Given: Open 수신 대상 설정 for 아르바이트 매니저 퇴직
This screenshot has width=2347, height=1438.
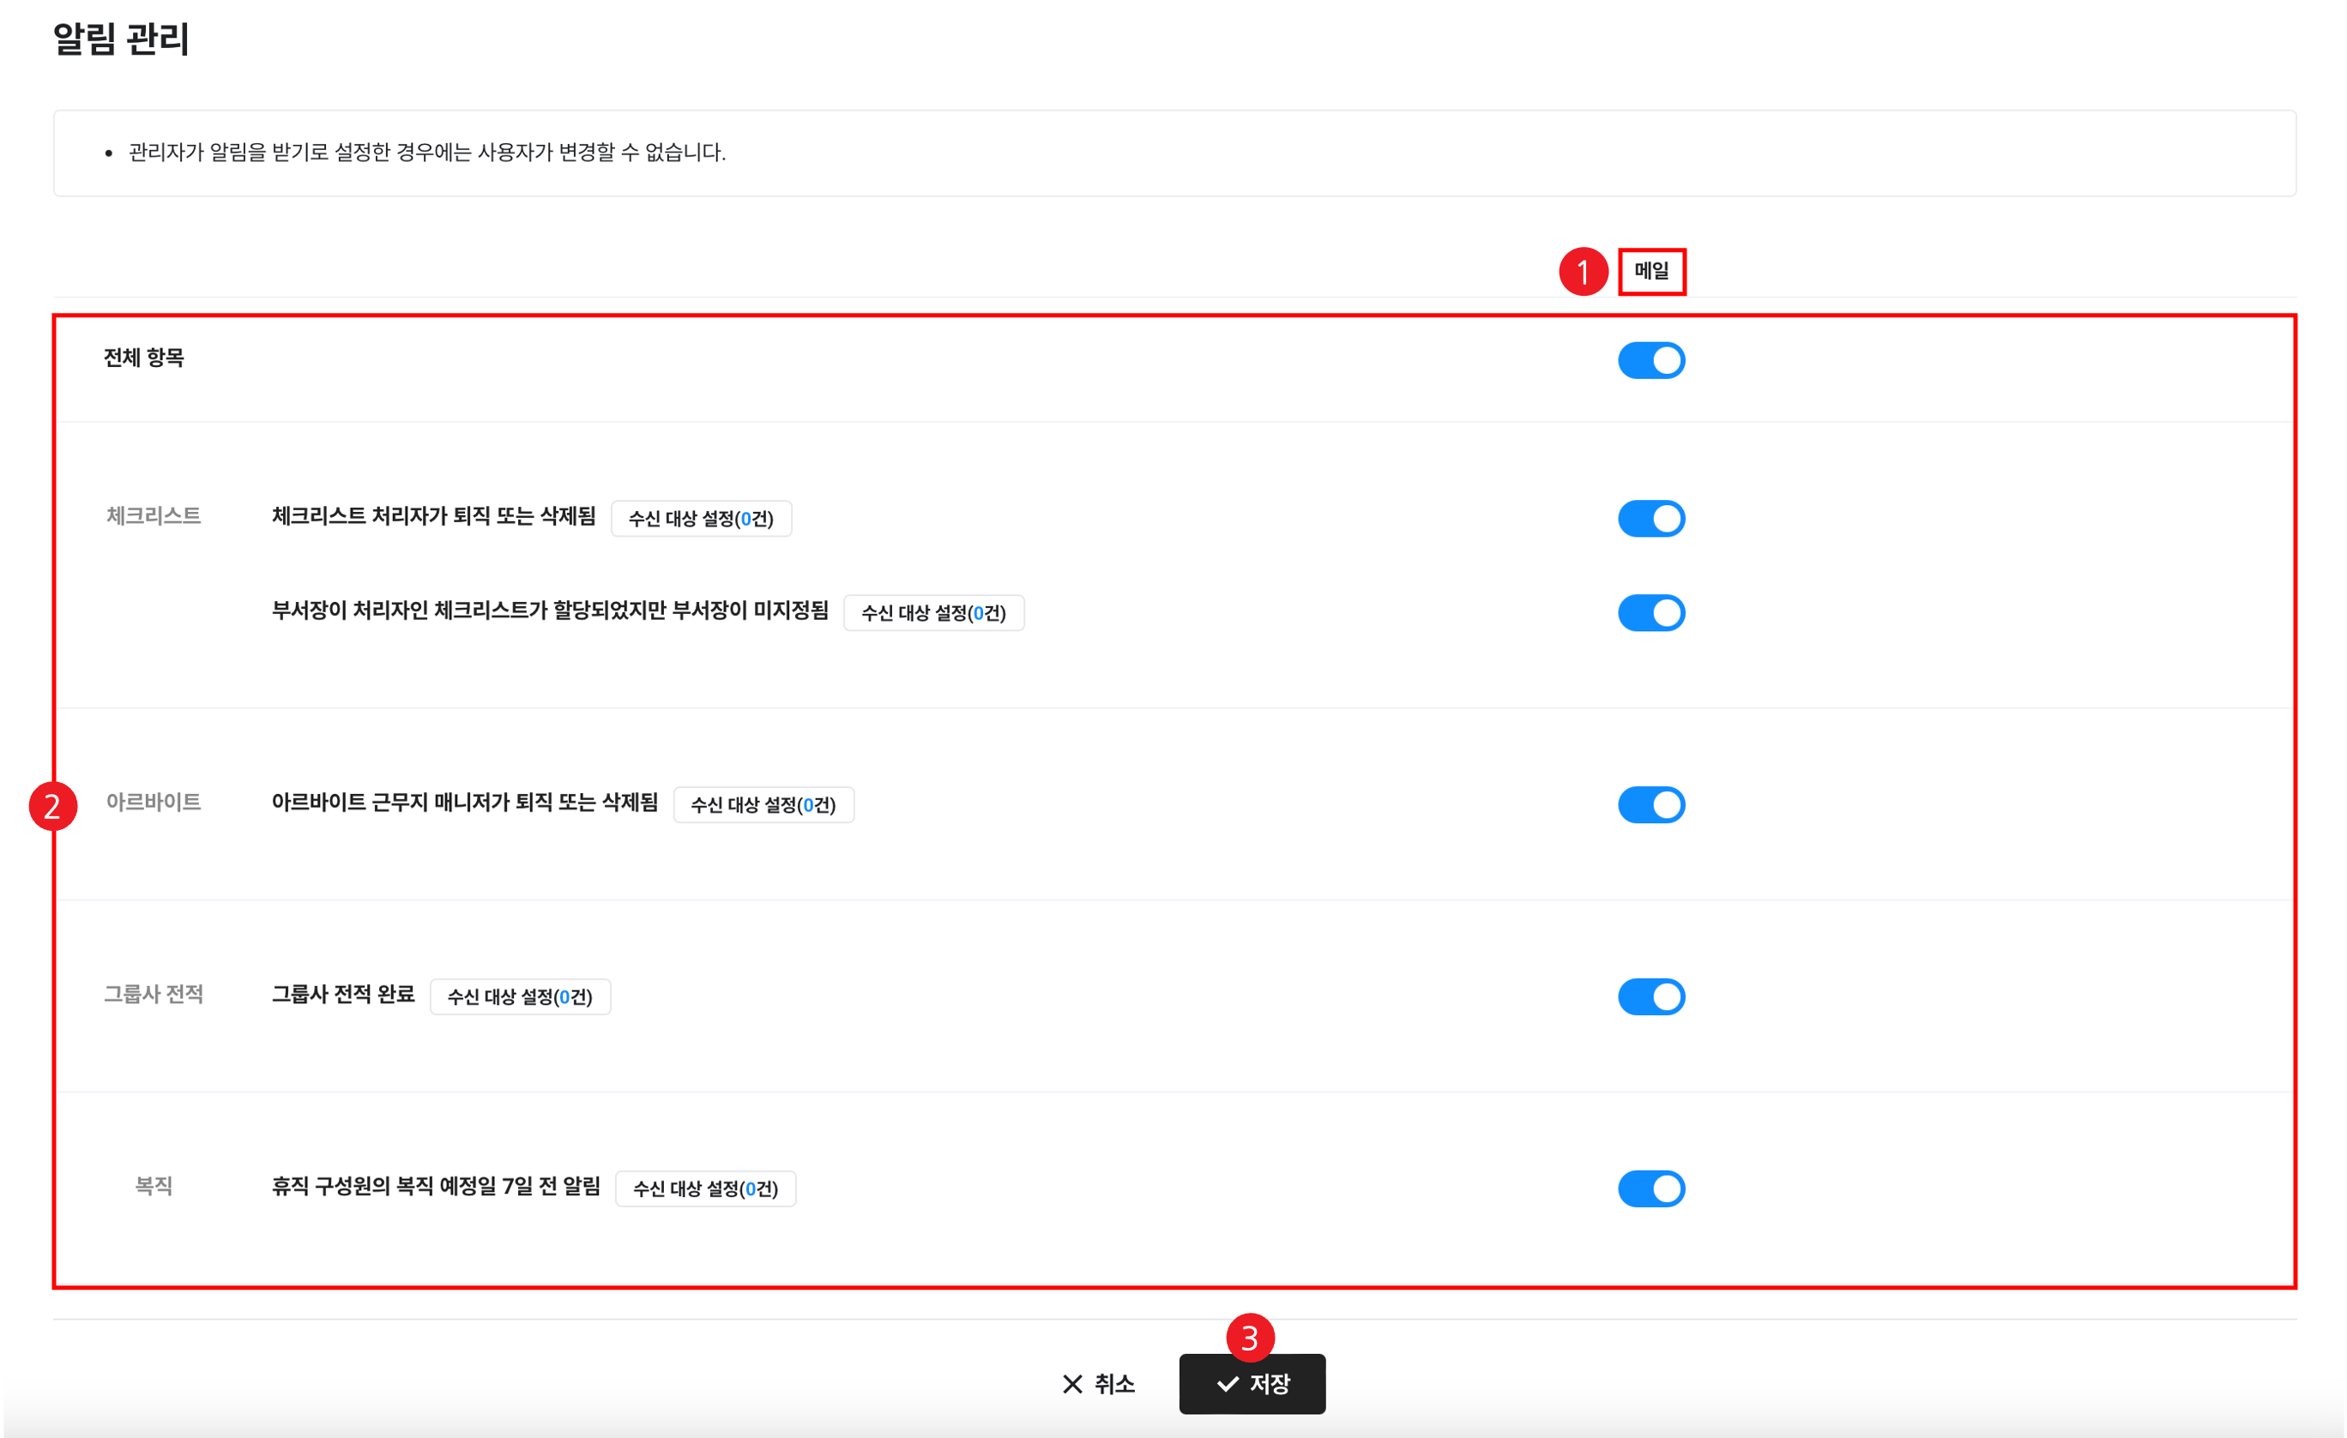Looking at the screenshot, I should click(x=763, y=804).
